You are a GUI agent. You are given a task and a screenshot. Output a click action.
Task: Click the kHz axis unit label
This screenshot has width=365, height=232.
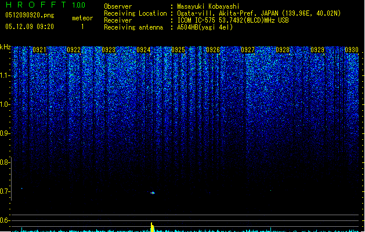(x=5, y=47)
